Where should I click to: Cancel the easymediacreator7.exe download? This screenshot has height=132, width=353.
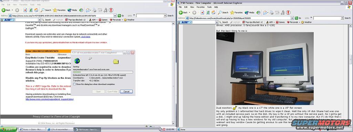click(x=126, y=91)
